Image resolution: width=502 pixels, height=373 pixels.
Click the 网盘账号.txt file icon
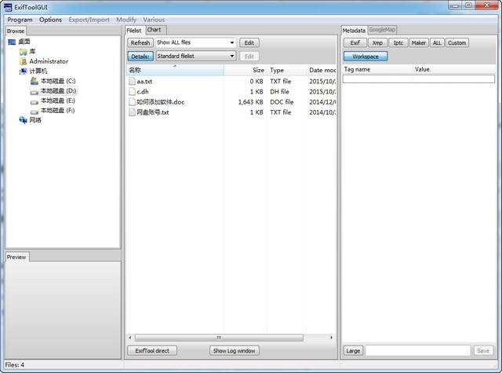point(132,112)
